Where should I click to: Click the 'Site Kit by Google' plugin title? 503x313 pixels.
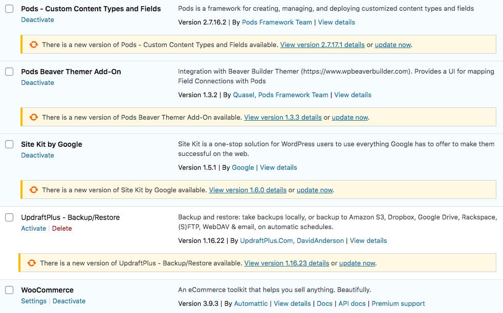pos(52,144)
